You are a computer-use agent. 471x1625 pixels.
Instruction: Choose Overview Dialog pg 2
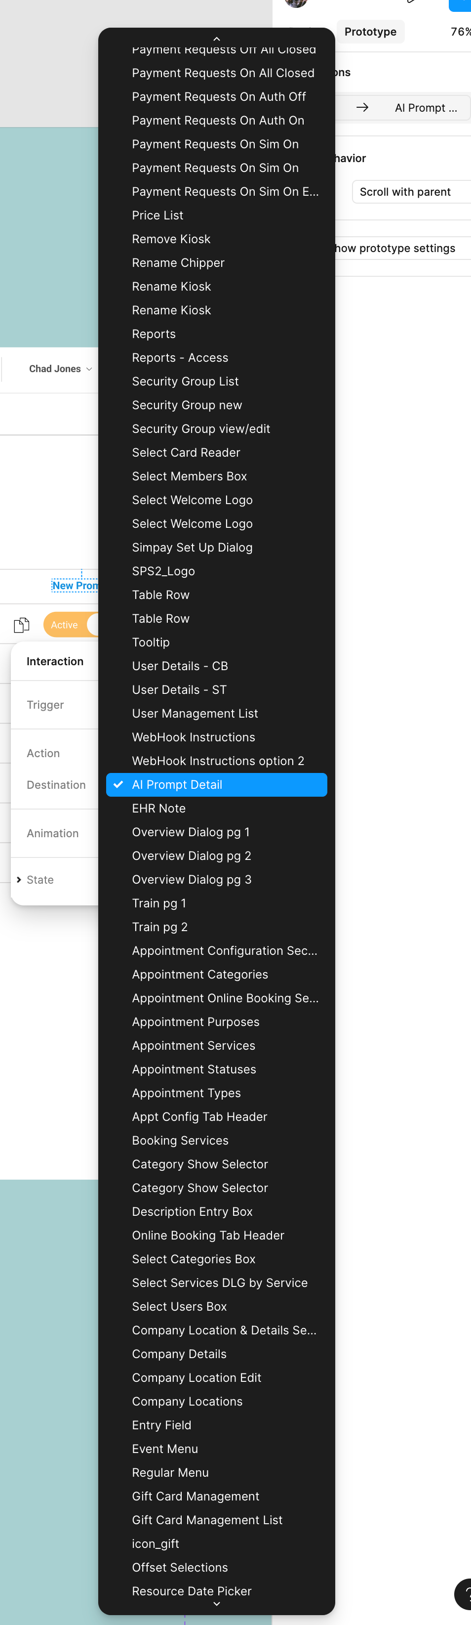point(216,856)
